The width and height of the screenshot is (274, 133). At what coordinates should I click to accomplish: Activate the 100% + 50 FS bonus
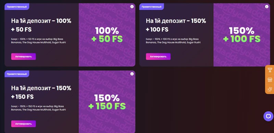coord(24,57)
